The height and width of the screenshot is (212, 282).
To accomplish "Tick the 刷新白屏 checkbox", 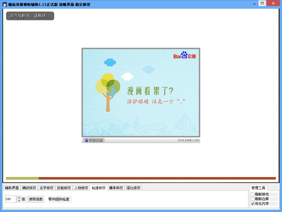I will pos(252,199).
